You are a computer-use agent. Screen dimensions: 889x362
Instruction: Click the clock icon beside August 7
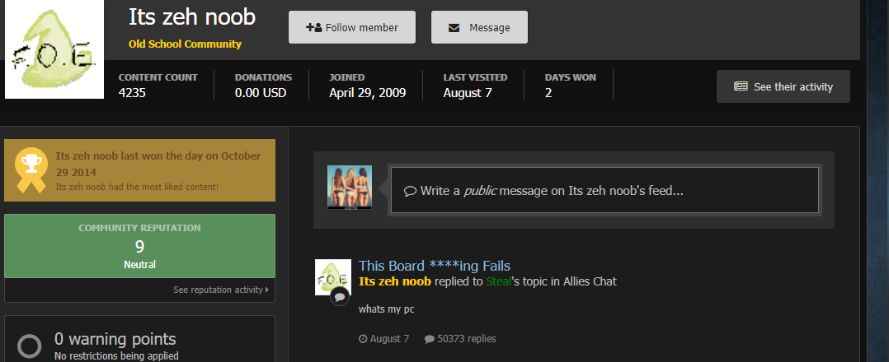point(363,339)
